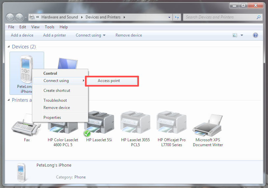This screenshot has height=188, width=268.
Task: Open the File menu
Action: (x=11, y=27)
